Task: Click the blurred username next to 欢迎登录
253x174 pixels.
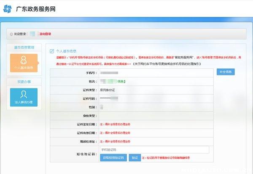Action: [x=32, y=34]
